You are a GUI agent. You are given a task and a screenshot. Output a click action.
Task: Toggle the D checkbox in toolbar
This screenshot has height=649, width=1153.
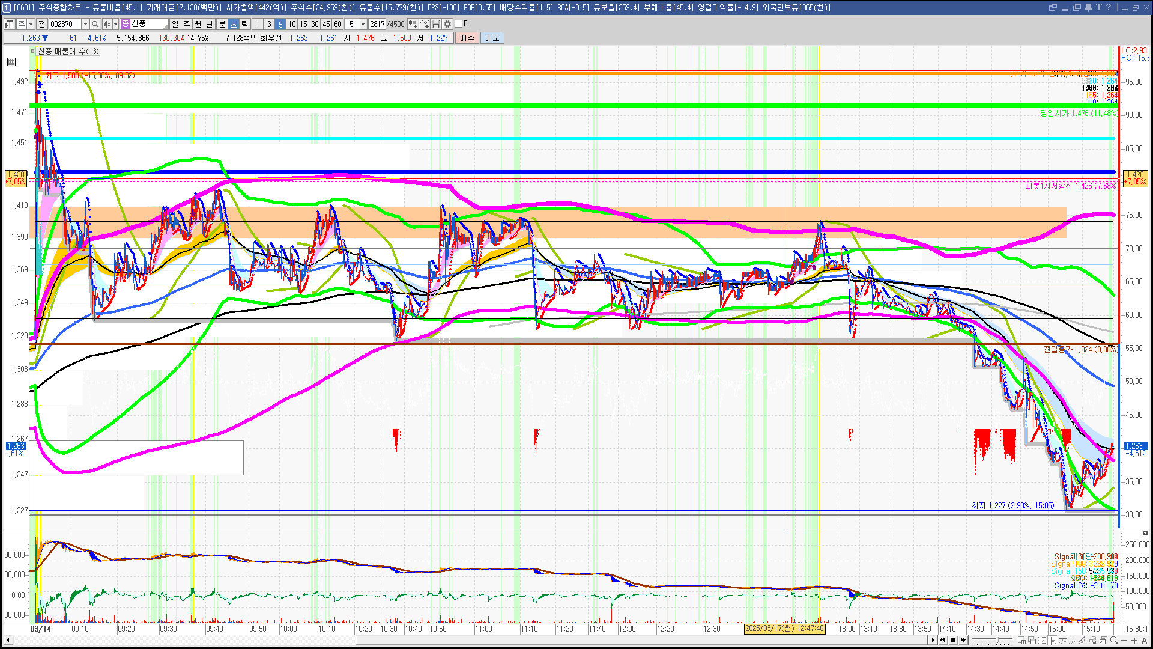(459, 24)
